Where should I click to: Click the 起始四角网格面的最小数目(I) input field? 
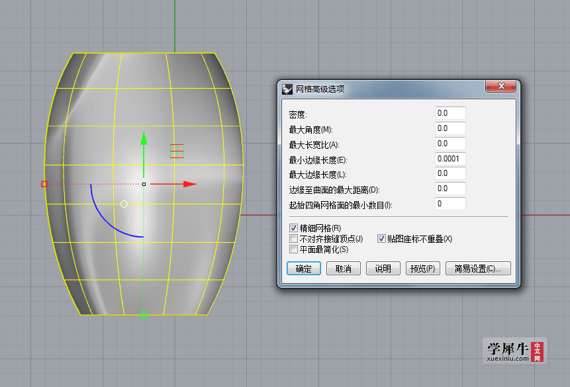pos(450,204)
